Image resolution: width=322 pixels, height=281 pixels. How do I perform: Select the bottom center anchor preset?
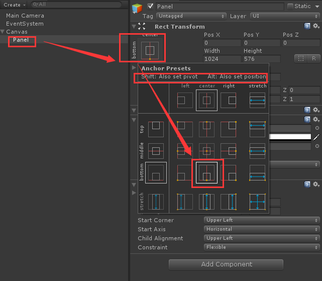(x=206, y=172)
